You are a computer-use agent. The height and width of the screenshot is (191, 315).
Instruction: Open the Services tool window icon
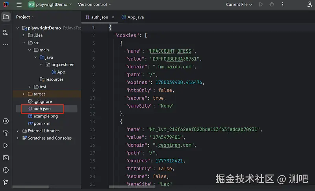[6, 121]
